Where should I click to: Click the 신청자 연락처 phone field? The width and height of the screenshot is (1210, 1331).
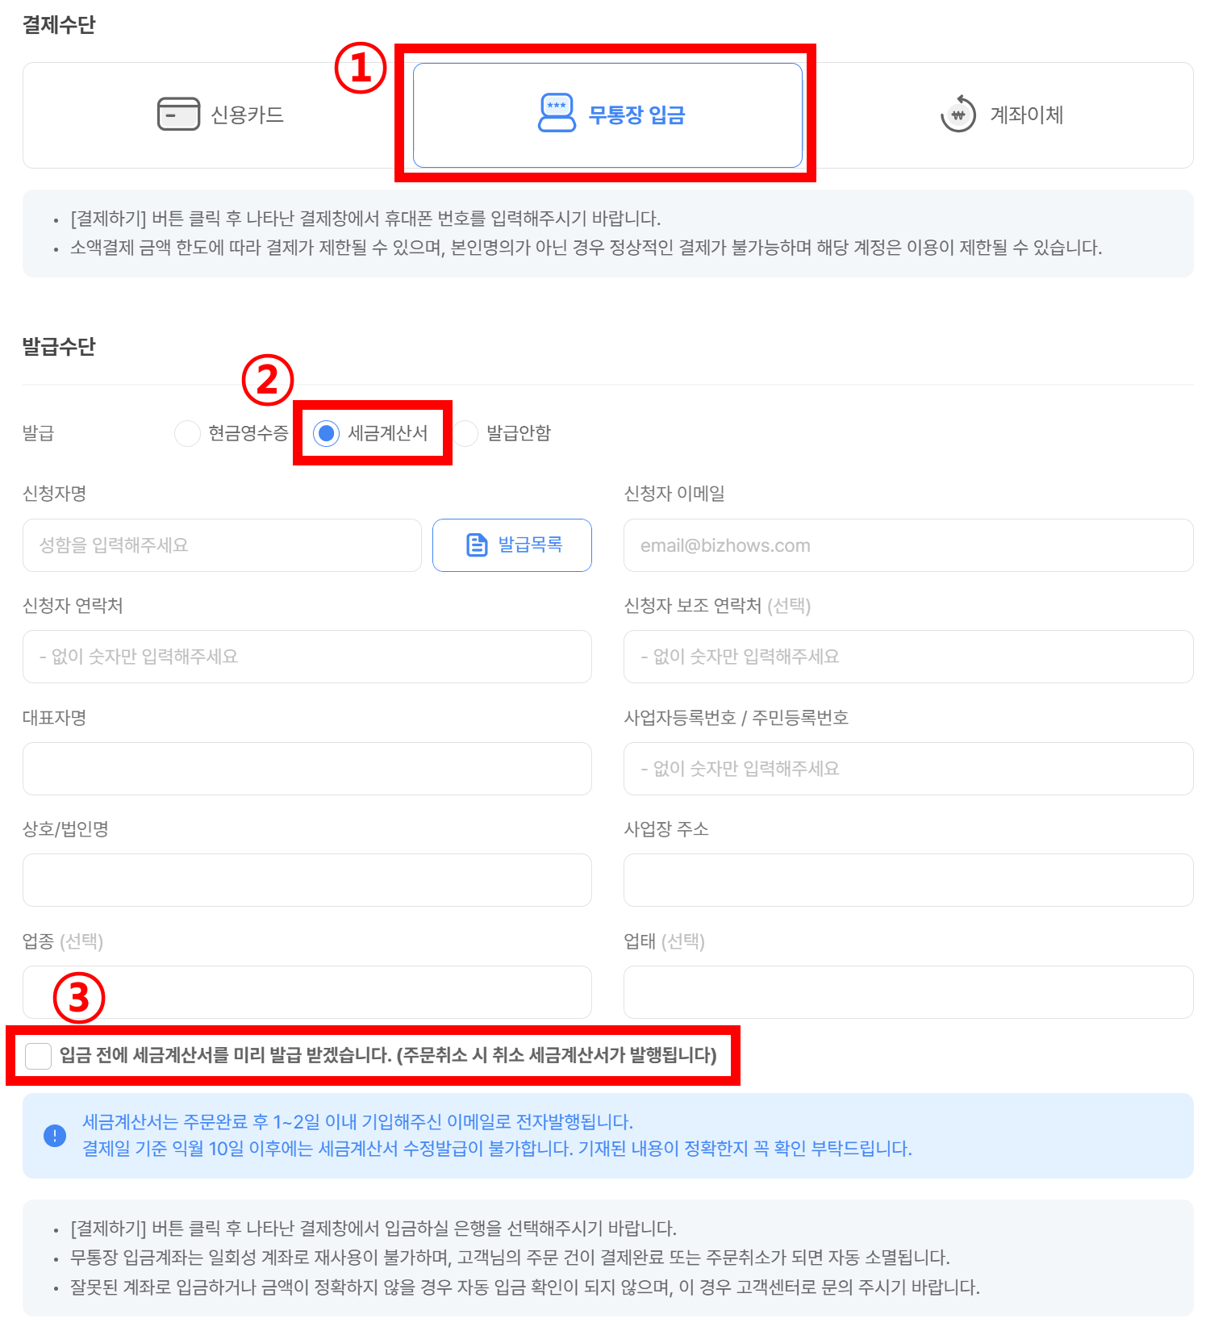[x=307, y=657]
